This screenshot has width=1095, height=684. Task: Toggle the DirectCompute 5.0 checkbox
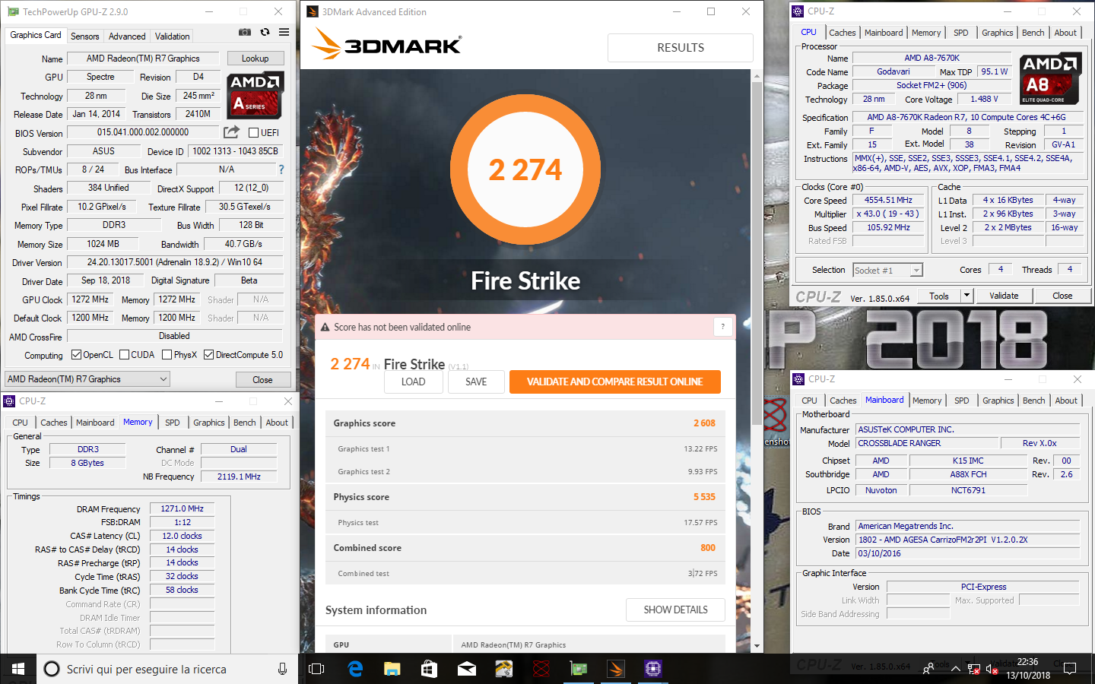click(x=208, y=355)
